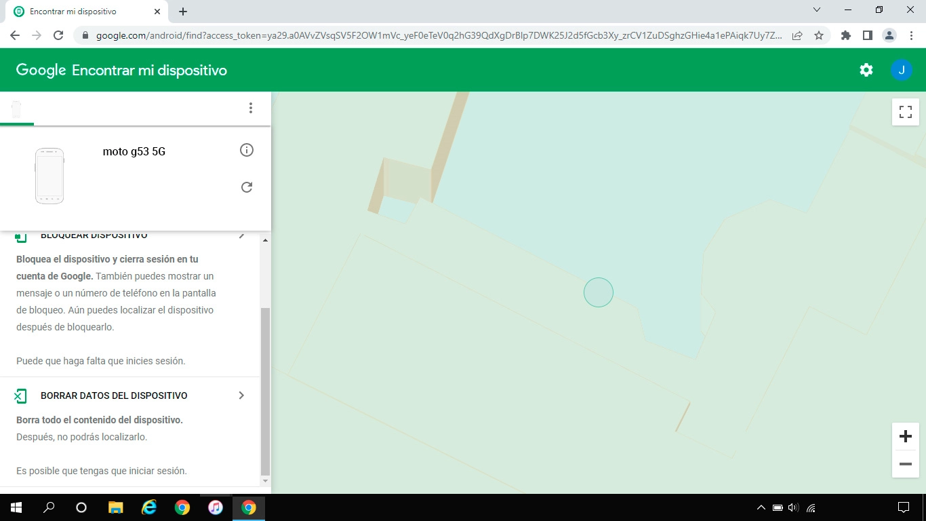Bookmark the page with the star
Screen dimensions: 926x521
[x=820, y=35]
